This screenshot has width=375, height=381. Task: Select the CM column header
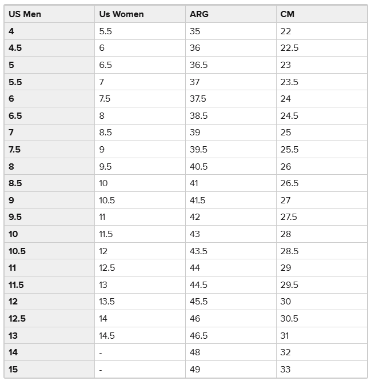pyautogui.click(x=322, y=14)
